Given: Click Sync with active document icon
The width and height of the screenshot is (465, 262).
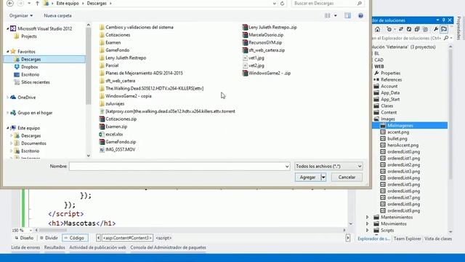Looking at the screenshot, I should (401, 29).
